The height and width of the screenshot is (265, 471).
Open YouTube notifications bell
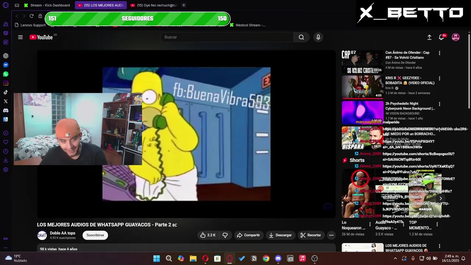click(x=441, y=37)
